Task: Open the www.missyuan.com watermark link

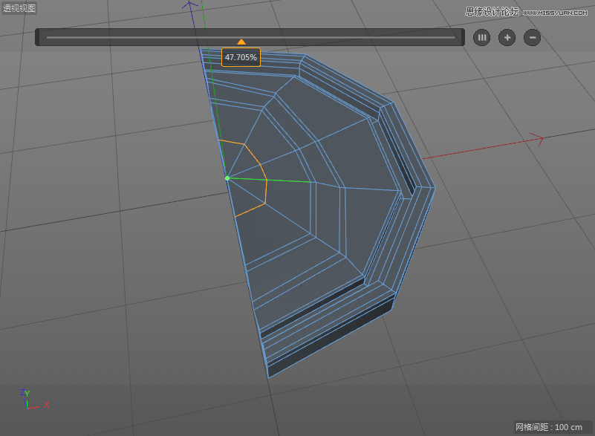Action: [553, 12]
